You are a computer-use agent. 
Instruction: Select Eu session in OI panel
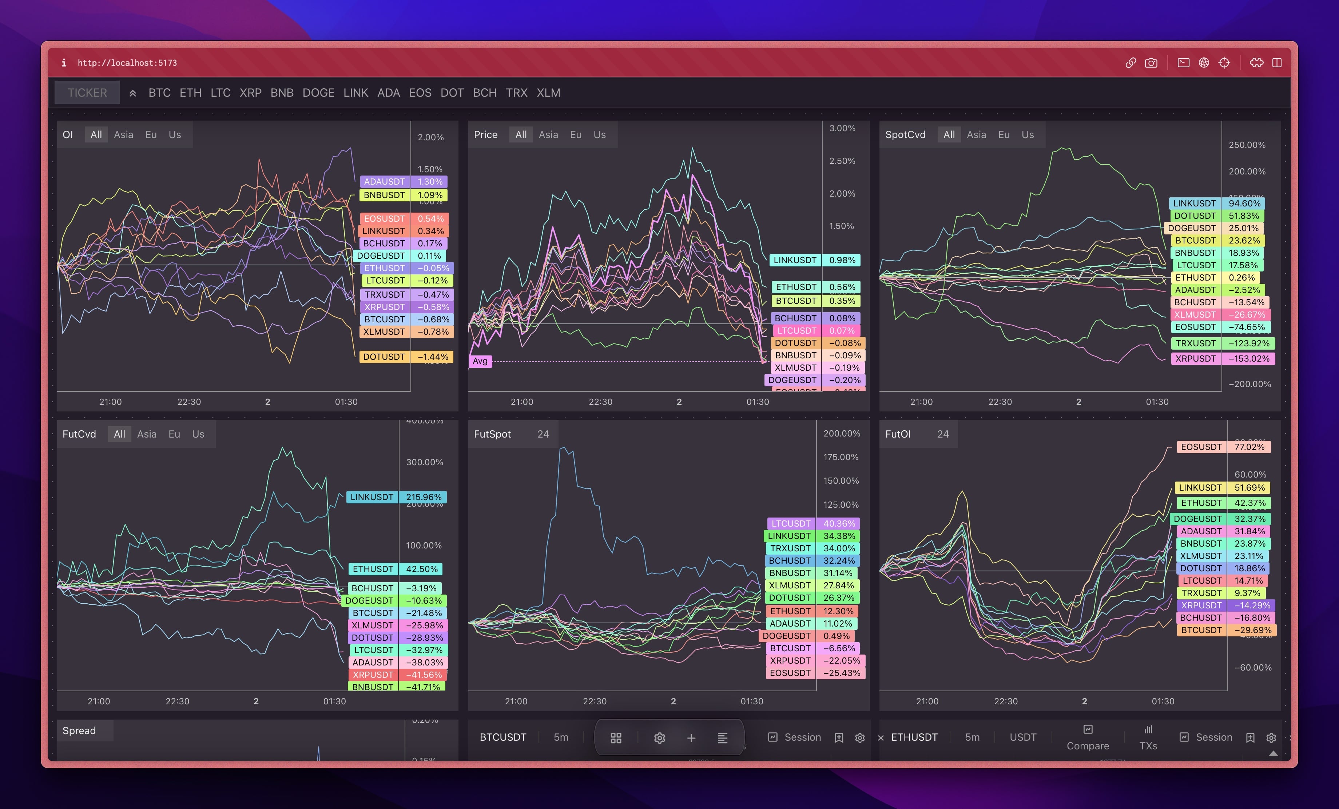pos(151,135)
